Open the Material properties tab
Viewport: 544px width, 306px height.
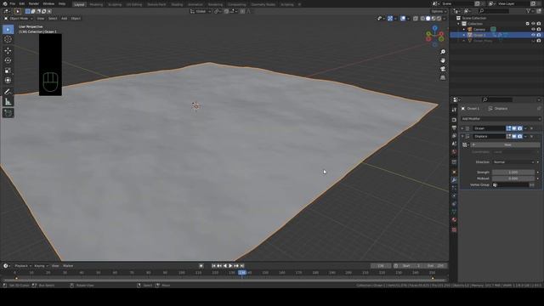coord(454,220)
